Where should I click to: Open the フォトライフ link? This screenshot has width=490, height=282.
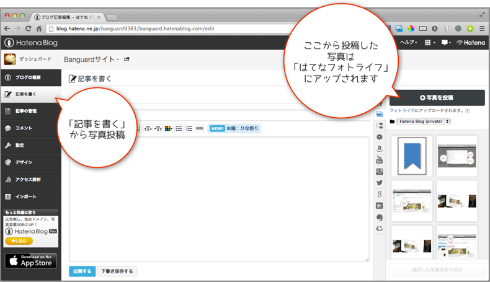click(402, 110)
